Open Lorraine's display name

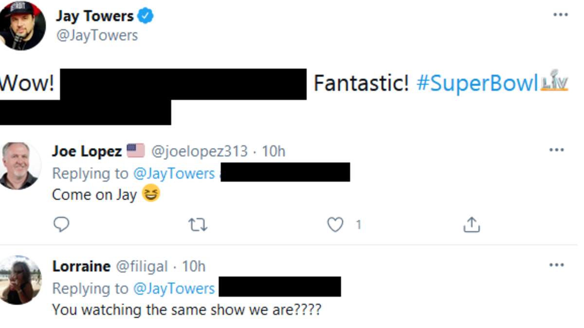(81, 266)
